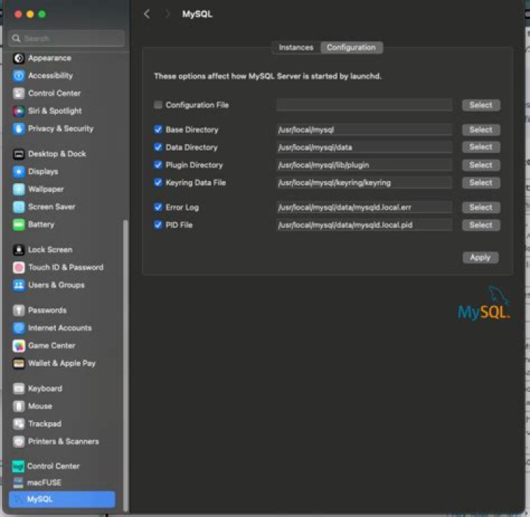Click the first Control Center icon
The height and width of the screenshot is (517, 530).
point(19,93)
